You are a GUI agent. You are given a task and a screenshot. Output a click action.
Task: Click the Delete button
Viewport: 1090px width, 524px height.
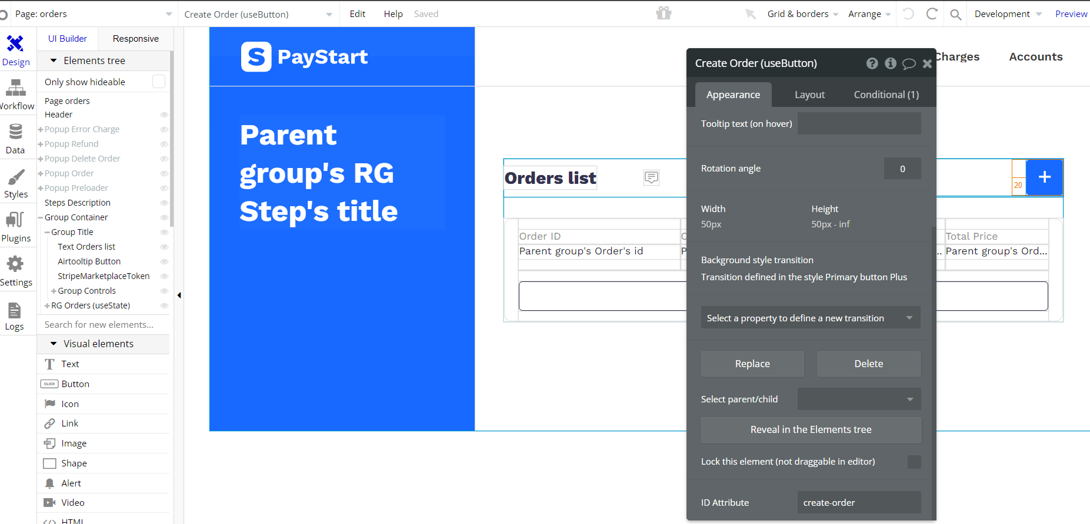(869, 364)
